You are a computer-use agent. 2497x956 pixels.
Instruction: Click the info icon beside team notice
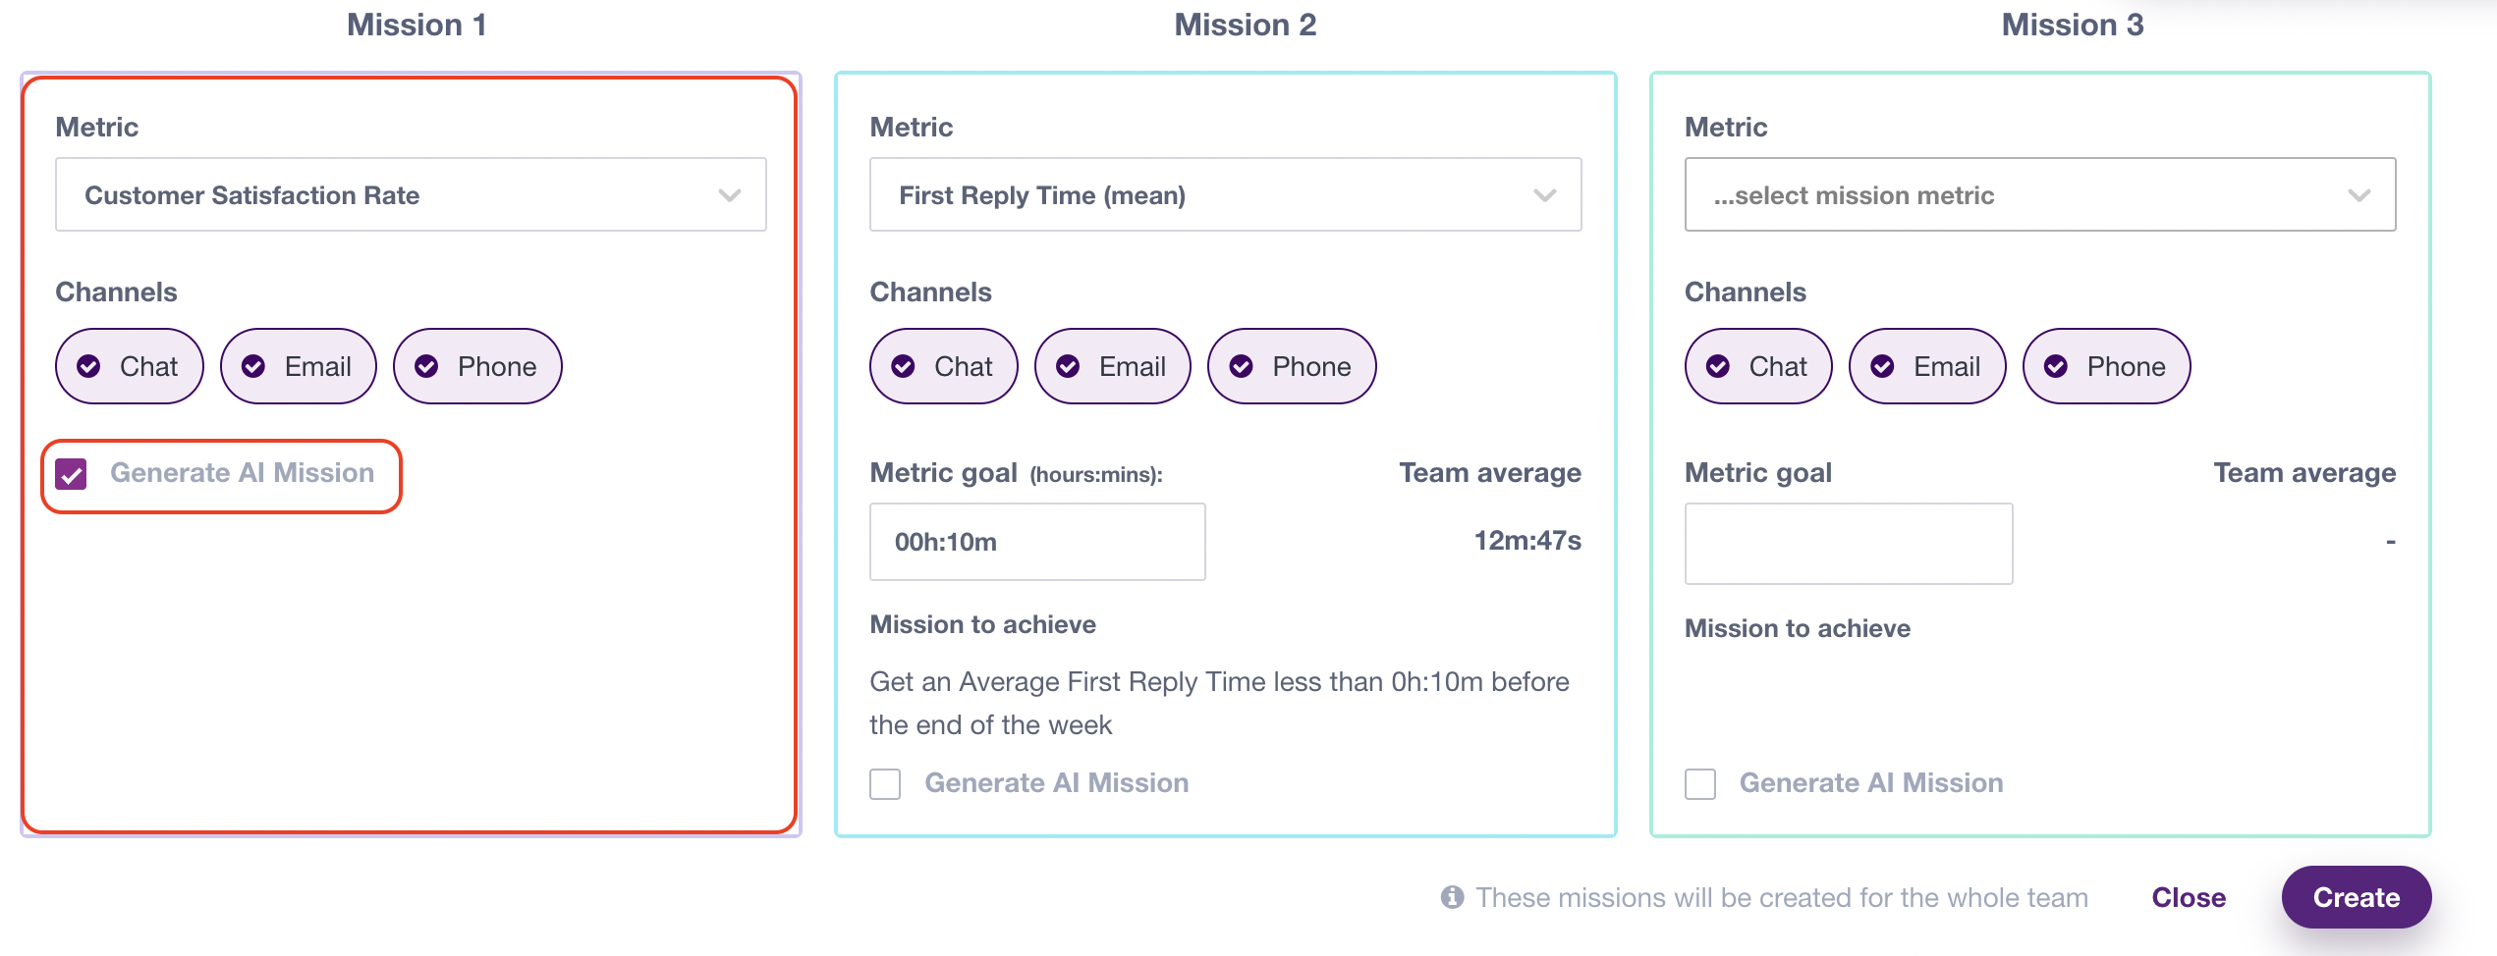[x=1453, y=897]
